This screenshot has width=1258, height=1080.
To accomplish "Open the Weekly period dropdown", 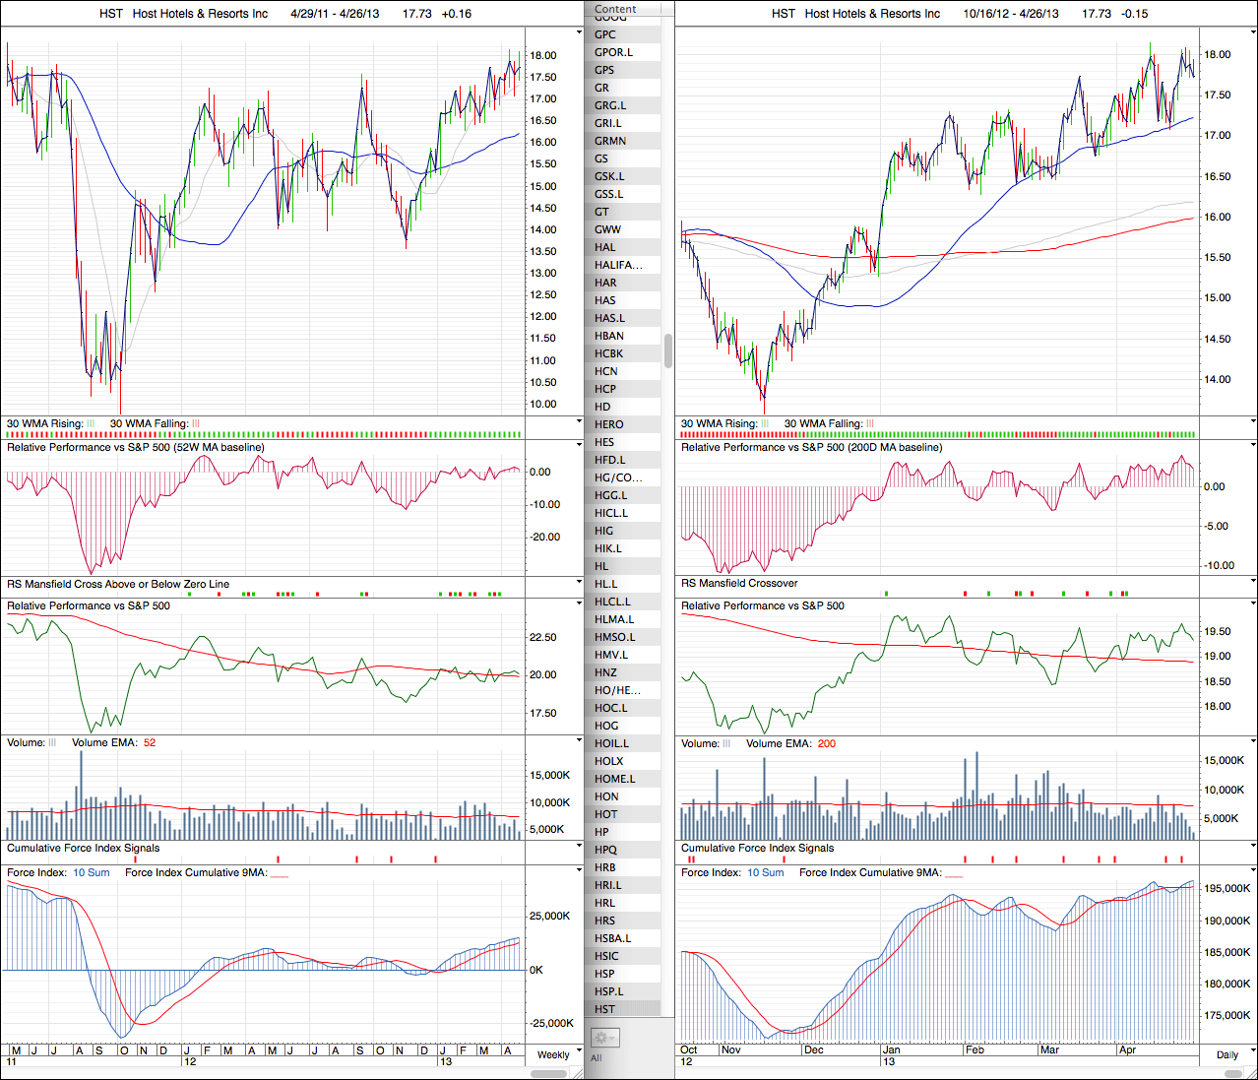I will click(x=553, y=1054).
